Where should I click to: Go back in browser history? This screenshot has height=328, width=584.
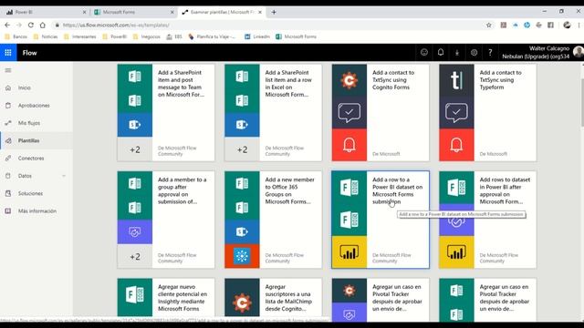click(7, 25)
